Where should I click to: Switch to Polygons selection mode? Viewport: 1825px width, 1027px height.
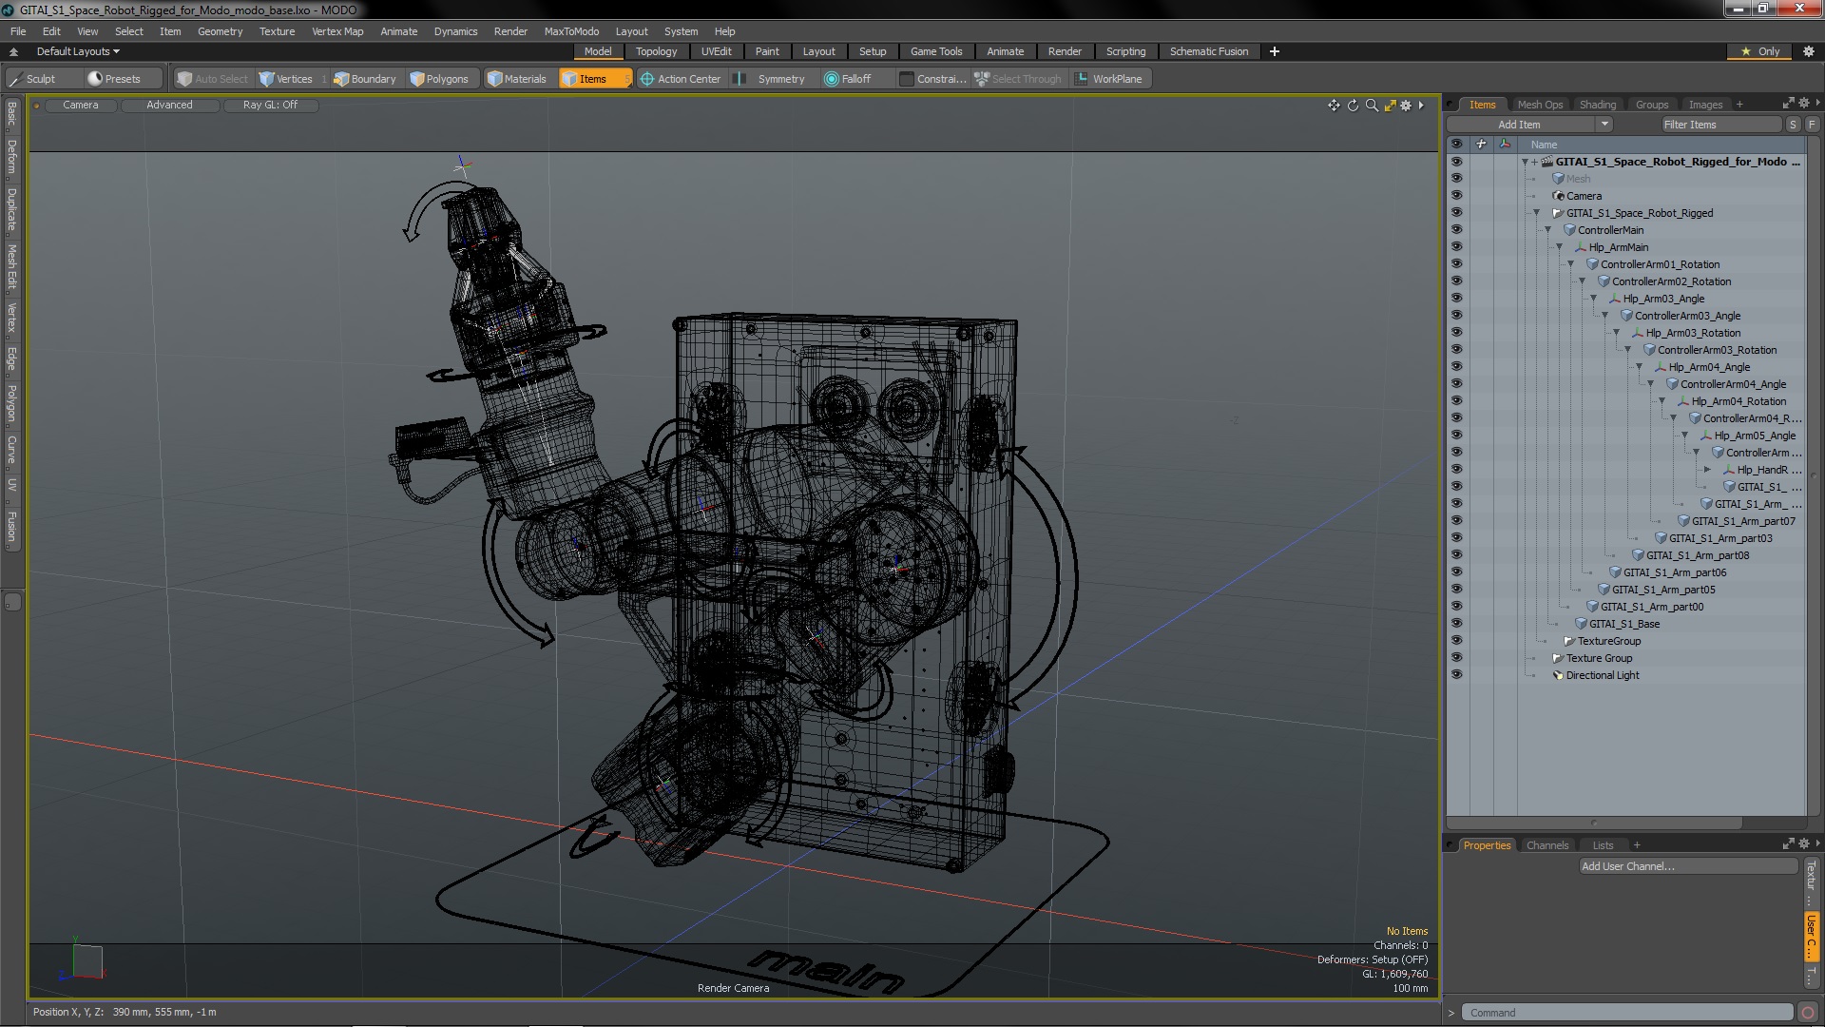pyautogui.click(x=439, y=79)
